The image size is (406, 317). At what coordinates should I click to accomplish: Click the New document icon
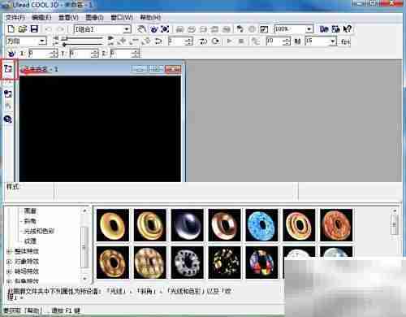[11, 28]
